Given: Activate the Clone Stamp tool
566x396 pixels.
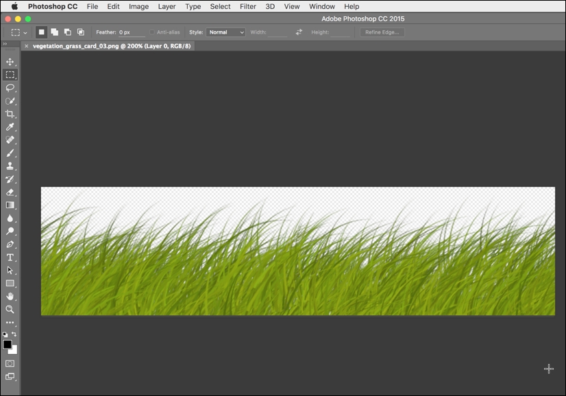Looking at the screenshot, I should (x=10, y=166).
